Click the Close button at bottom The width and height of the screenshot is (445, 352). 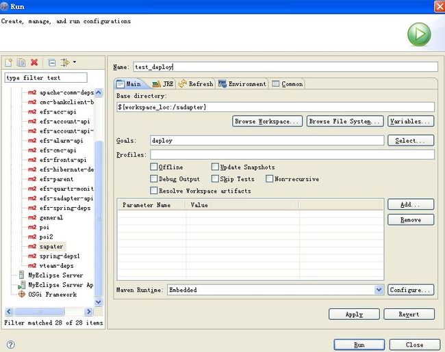point(415,344)
